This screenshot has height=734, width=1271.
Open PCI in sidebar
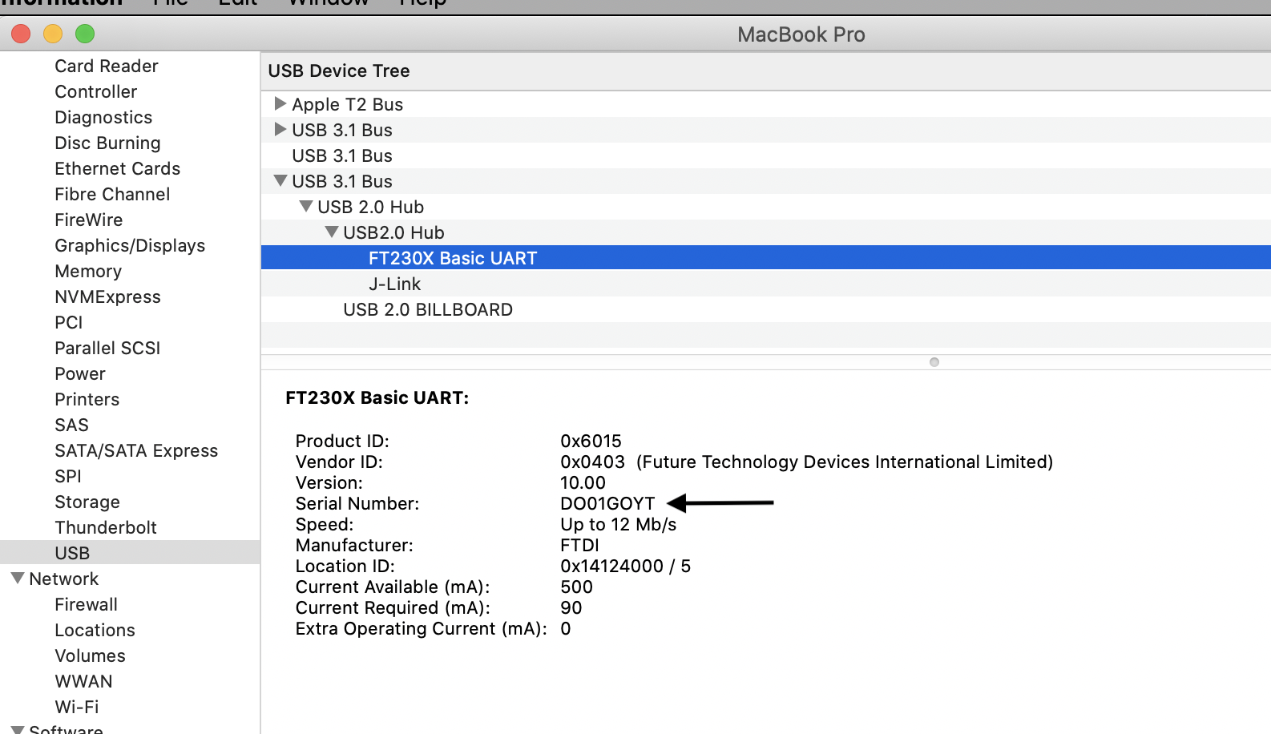tap(69, 322)
